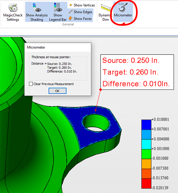
Task: Click the +0.004000 legend value
Action: click(x=160, y=139)
